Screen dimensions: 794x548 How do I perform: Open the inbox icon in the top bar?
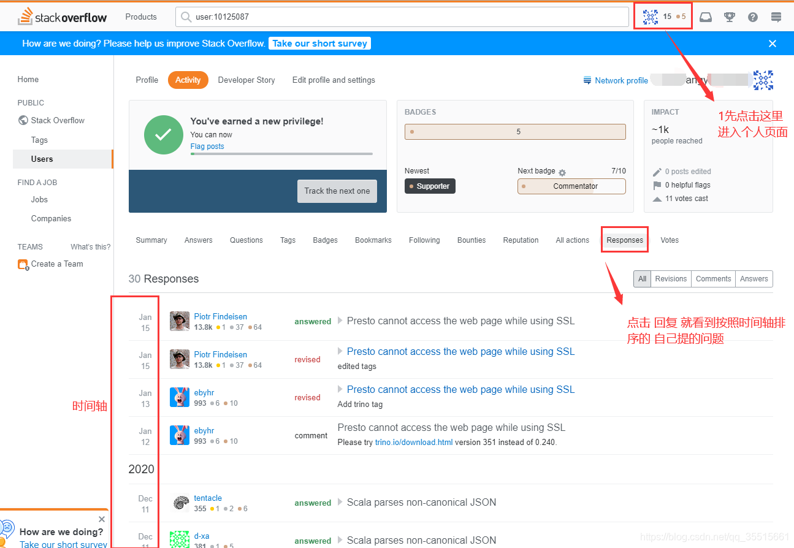(x=705, y=17)
